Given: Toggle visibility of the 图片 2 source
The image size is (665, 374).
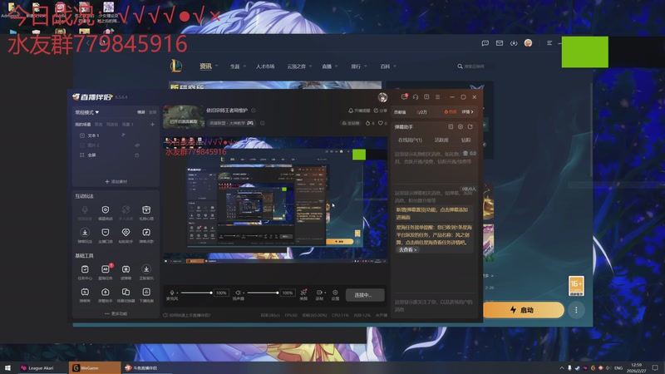Looking at the screenshot, I should [137, 145].
